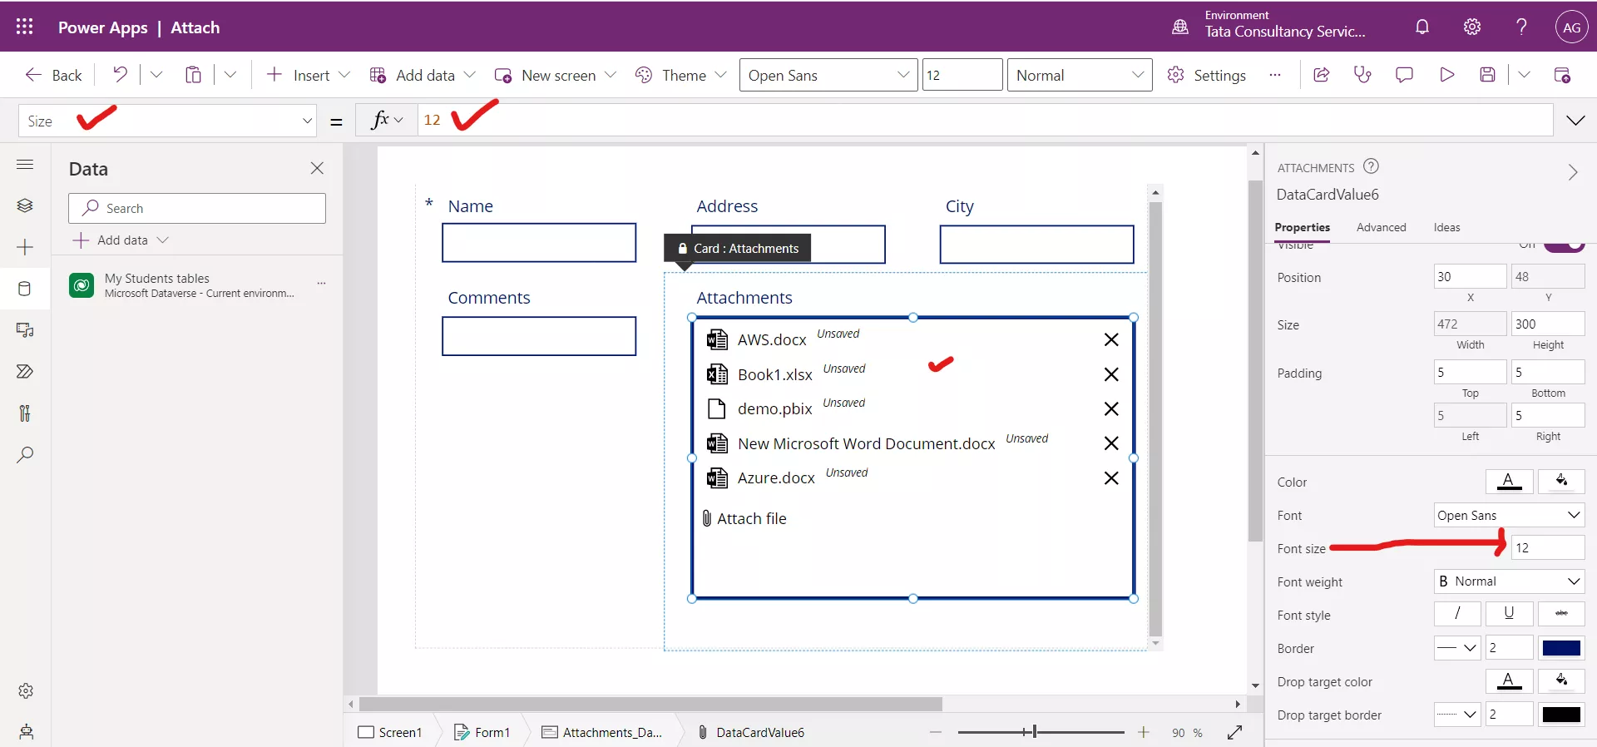Viewport: 1597px width, 747px height.
Task: Open the Power Automate icon in the sidebar
Action: (x=25, y=372)
